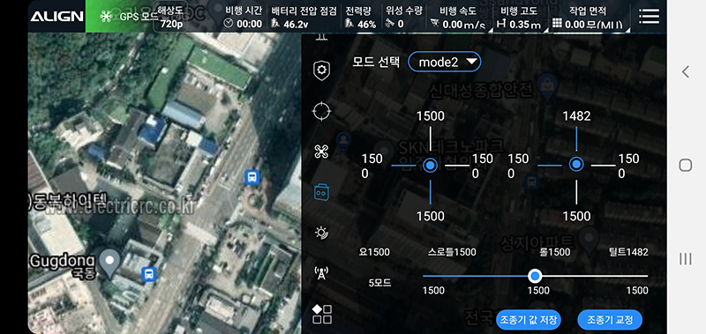Tap the left stick top value 1500

431,116
